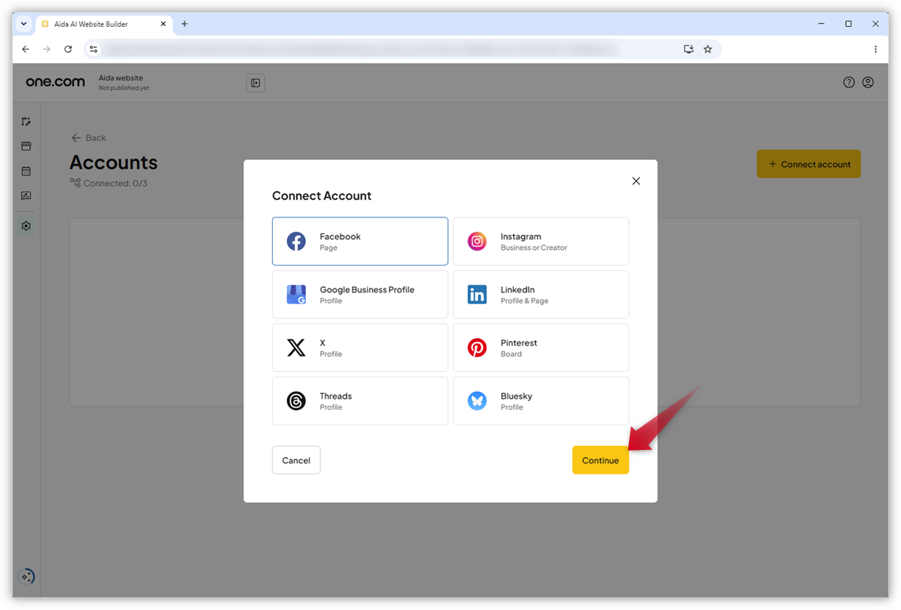Close the Aida AI Website Builder tab
Viewport: 901px width, 610px height.
pyautogui.click(x=163, y=24)
